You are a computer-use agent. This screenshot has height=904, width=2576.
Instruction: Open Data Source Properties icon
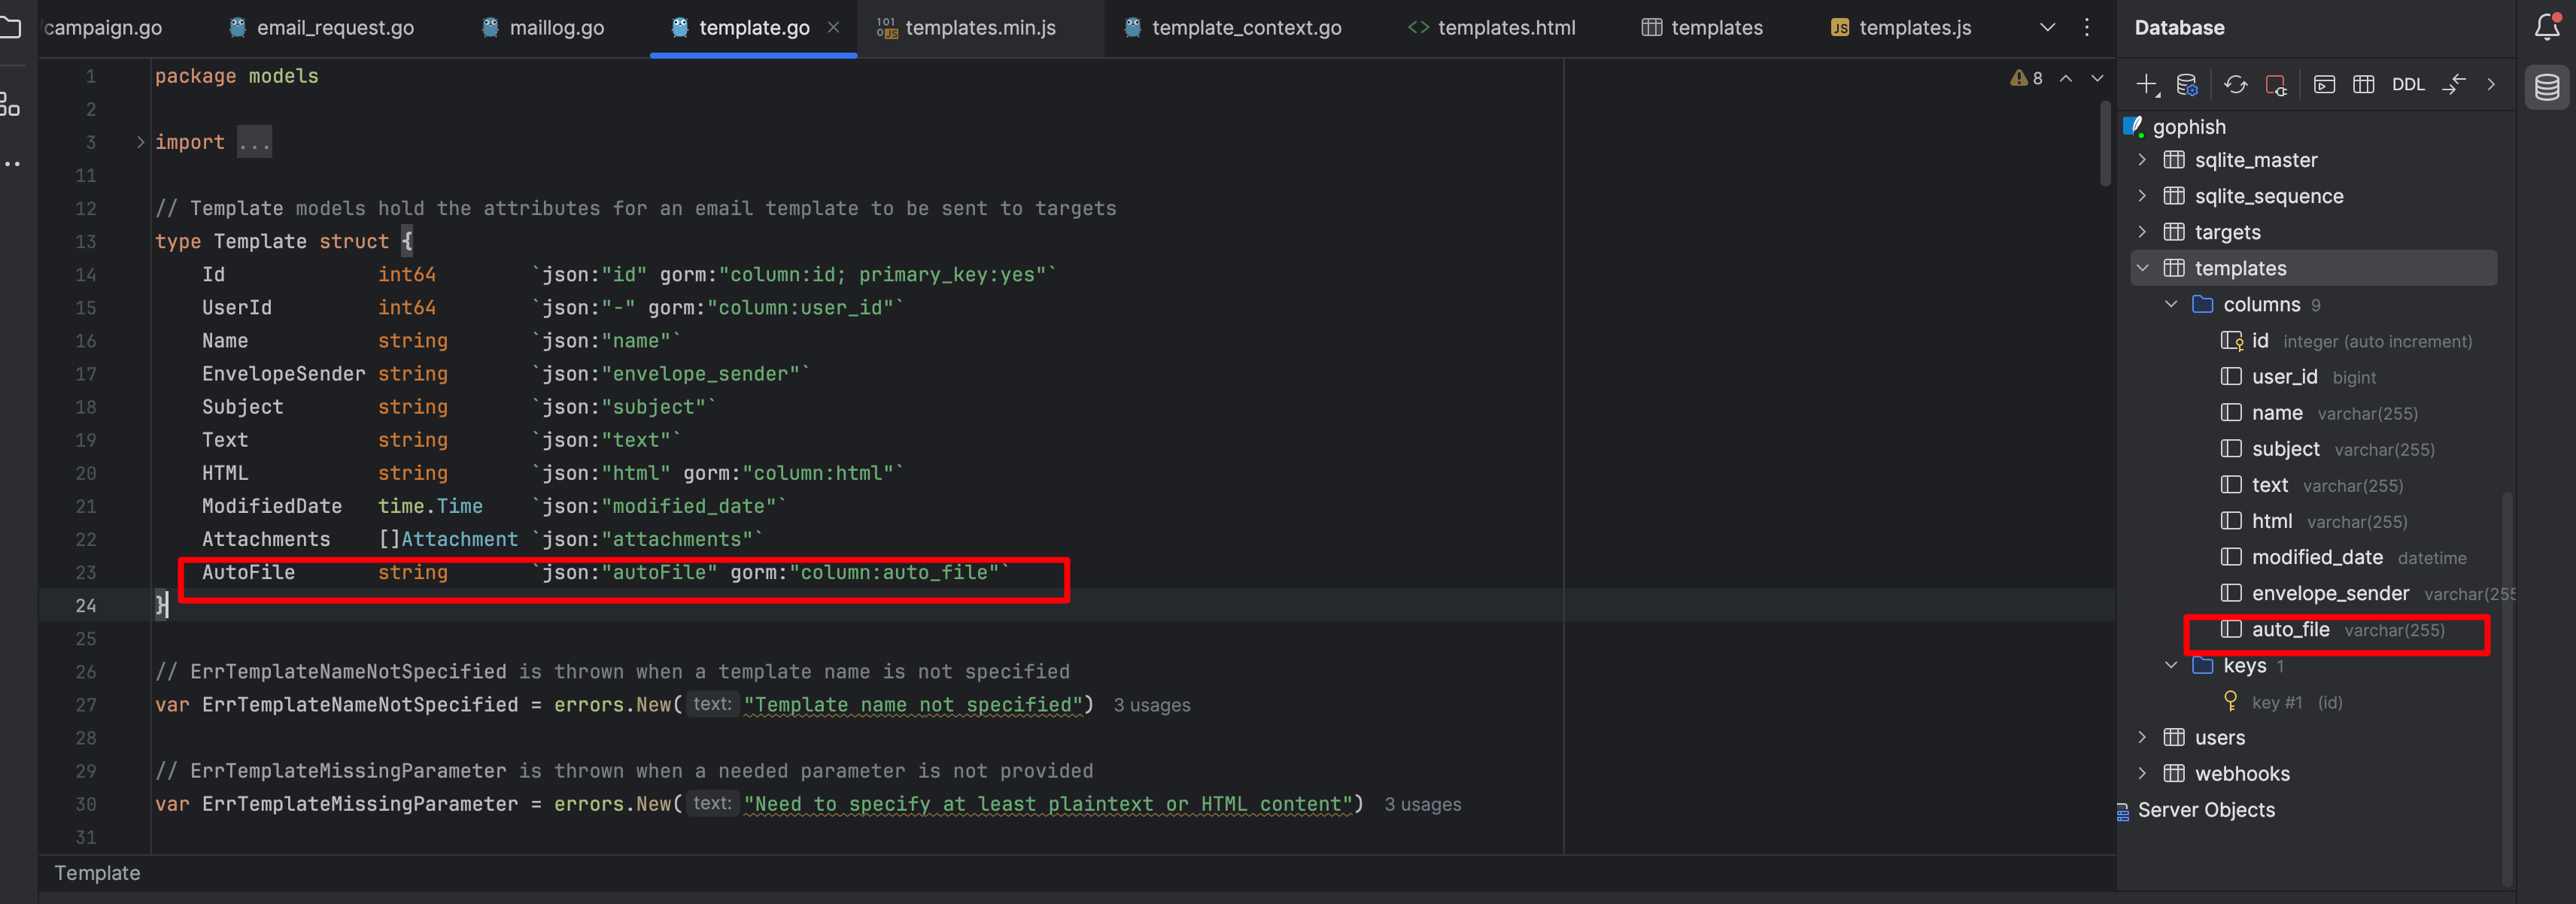[x=2187, y=85]
